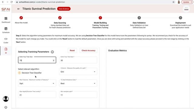Open the Imbalance Data dropdown showing Best

[x=78, y=83]
